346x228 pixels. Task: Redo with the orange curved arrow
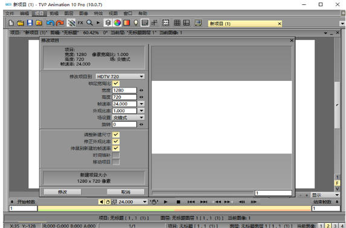[x=60, y=23]
